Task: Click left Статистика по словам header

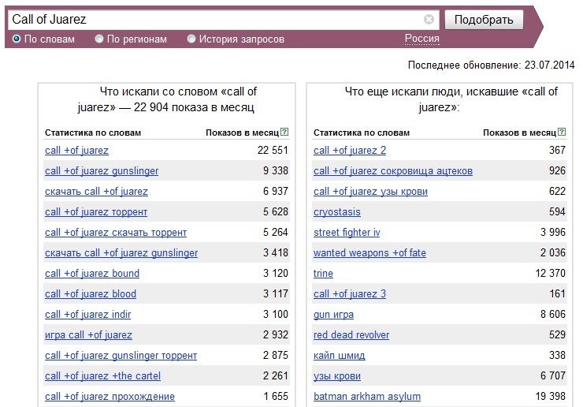Action: tap(93, 133)
